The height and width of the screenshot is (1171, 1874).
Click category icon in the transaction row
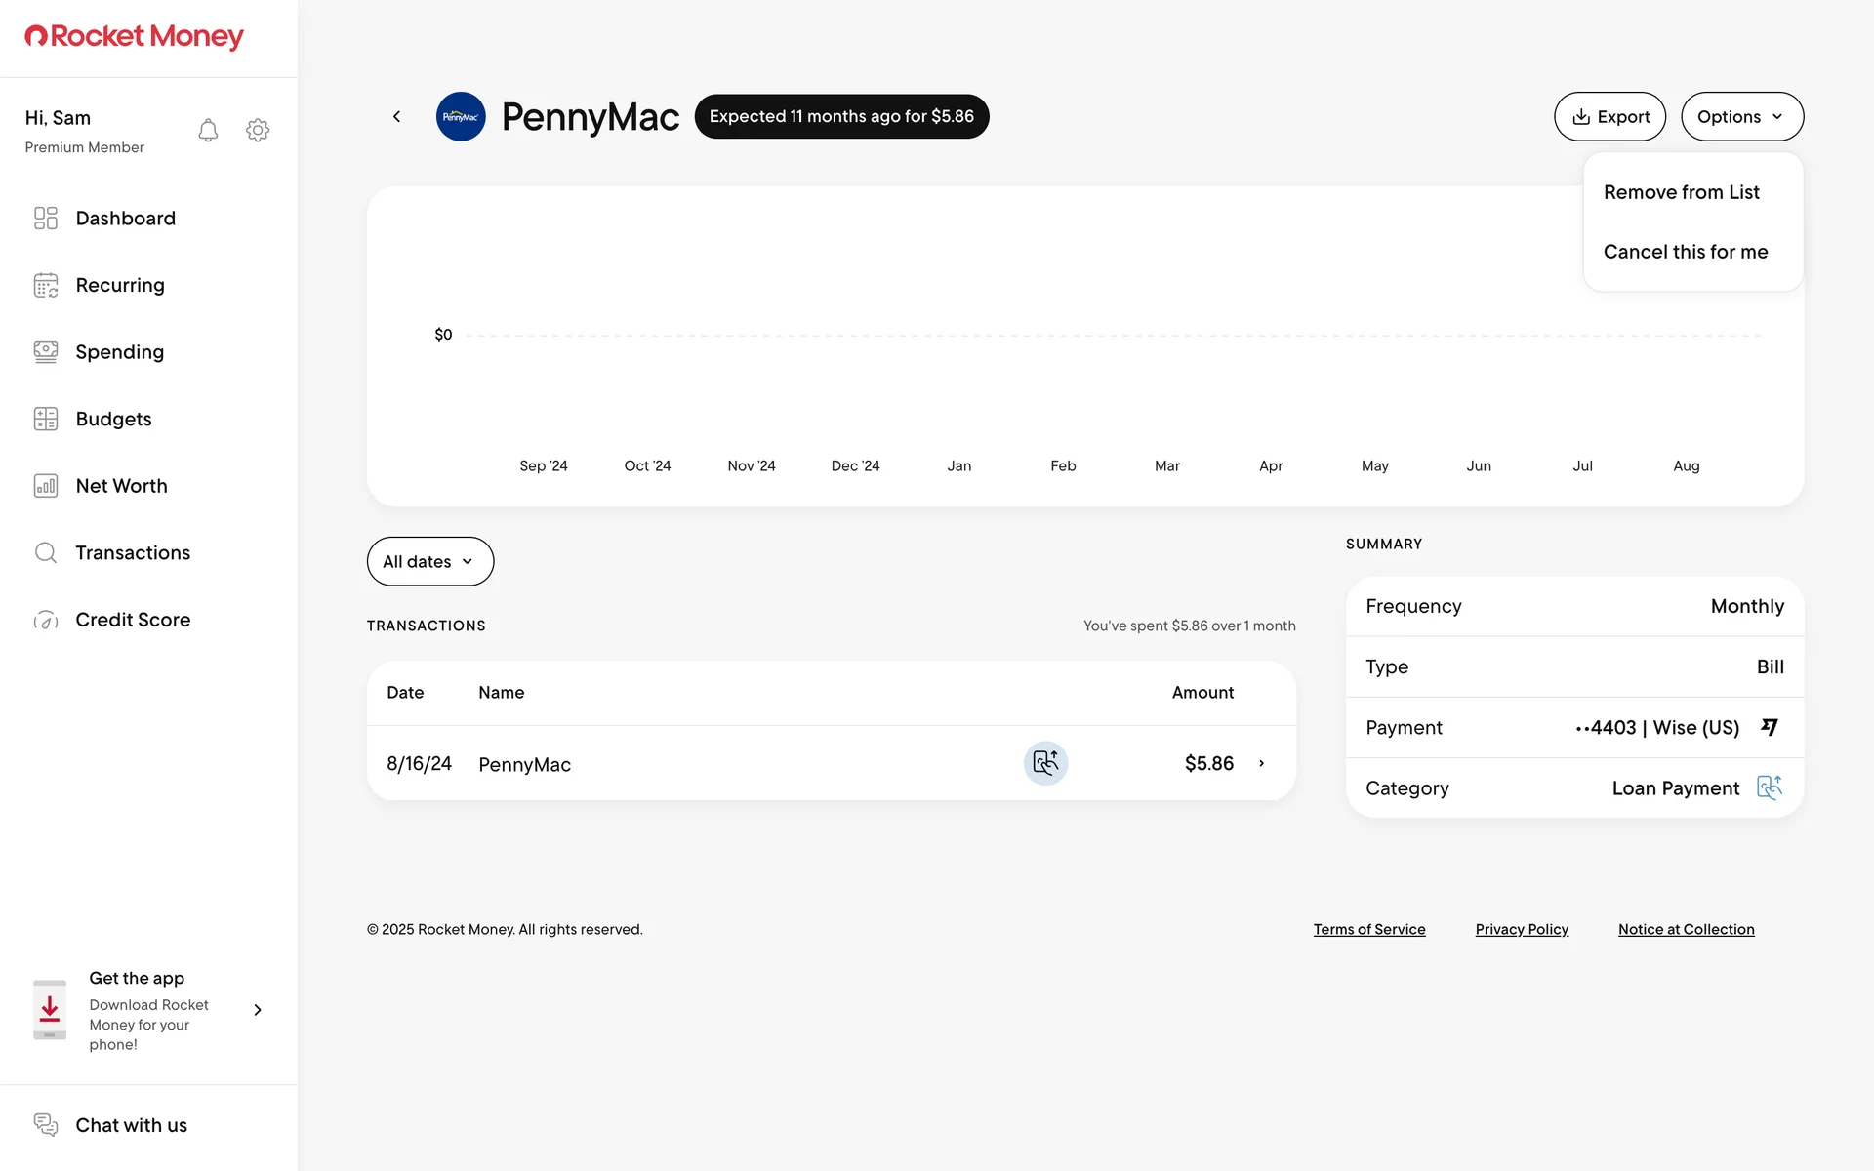1045,763
